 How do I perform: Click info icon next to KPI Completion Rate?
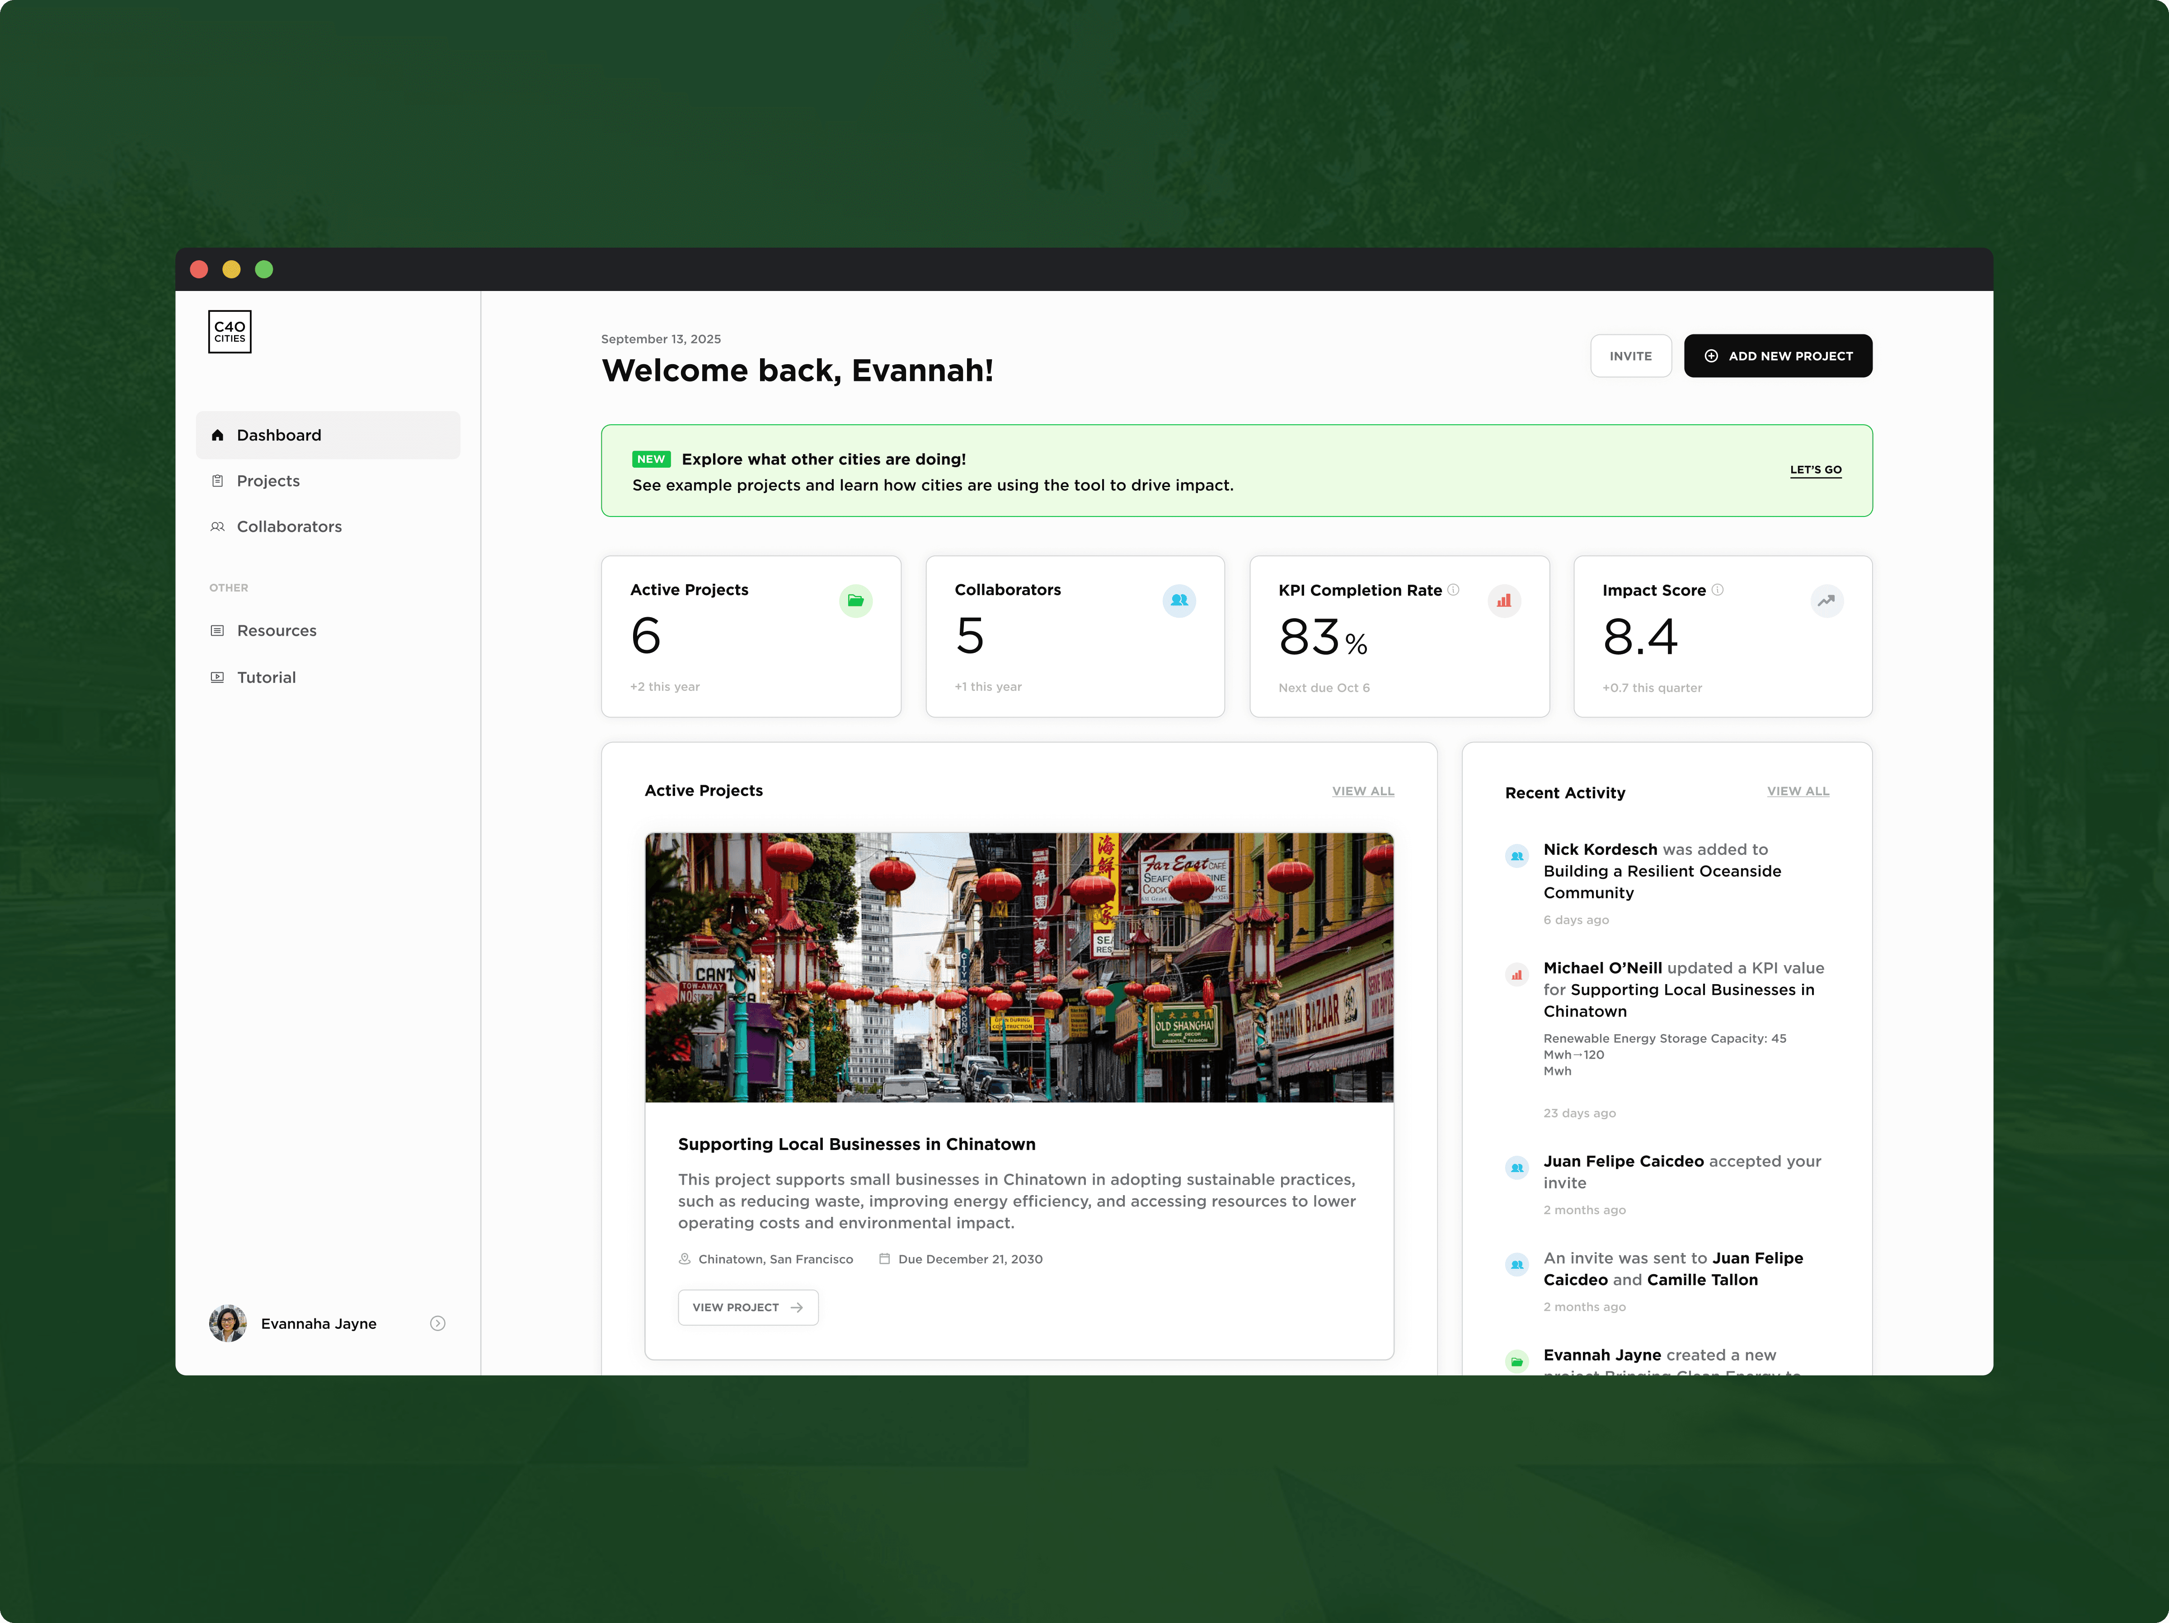(1453, 589)
